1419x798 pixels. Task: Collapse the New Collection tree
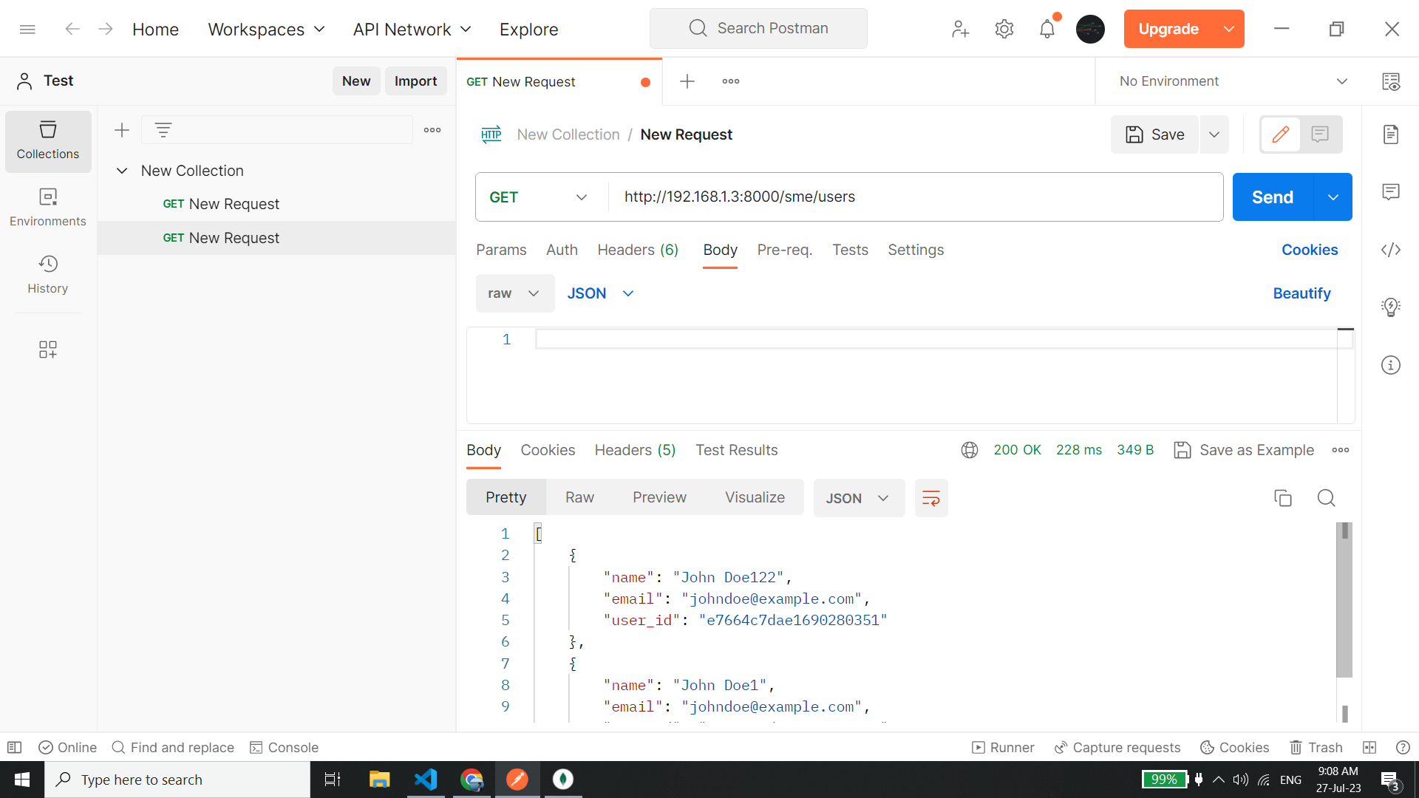coord(122,171)
